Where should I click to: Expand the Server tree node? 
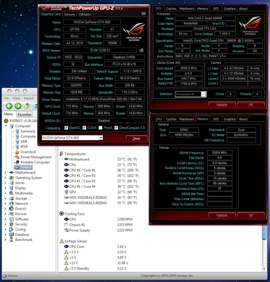[x=5, y=183]
